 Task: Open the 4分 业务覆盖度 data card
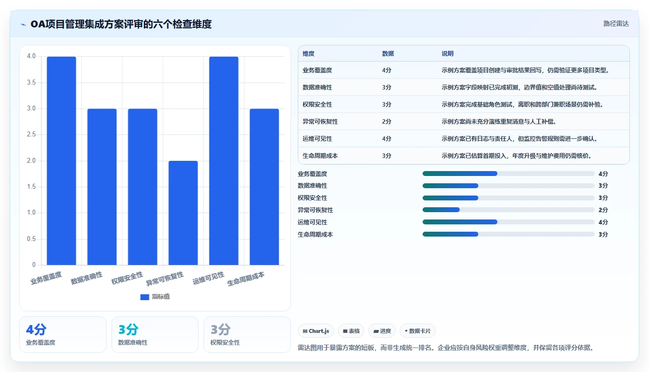pos(63,334)
